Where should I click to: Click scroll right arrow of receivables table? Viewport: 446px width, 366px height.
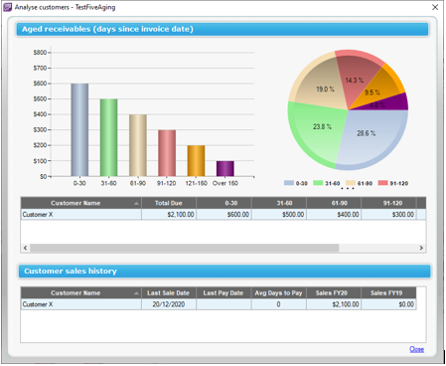click(x=421, y=248)
